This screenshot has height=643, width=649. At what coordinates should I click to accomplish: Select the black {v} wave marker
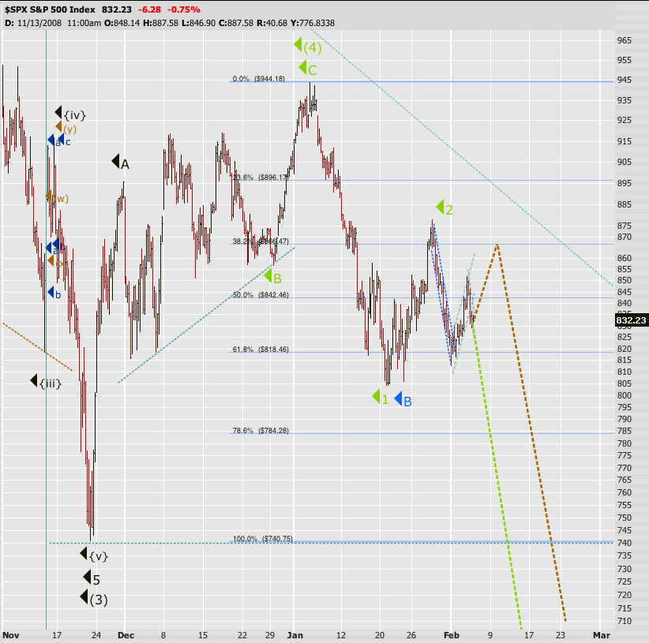(x=94, y=555)
